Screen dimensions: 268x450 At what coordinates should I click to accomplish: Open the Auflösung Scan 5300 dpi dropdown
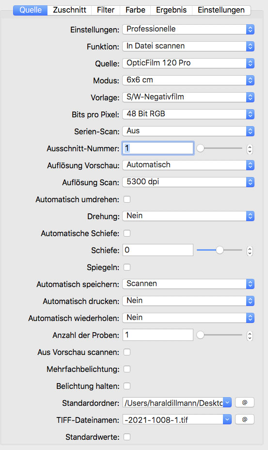[188, 182]
